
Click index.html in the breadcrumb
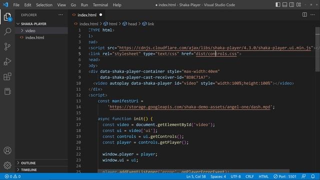88,24
